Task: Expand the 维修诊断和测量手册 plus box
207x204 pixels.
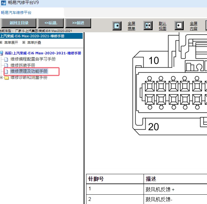Action: pyautogui.click(x=1, y=78)
